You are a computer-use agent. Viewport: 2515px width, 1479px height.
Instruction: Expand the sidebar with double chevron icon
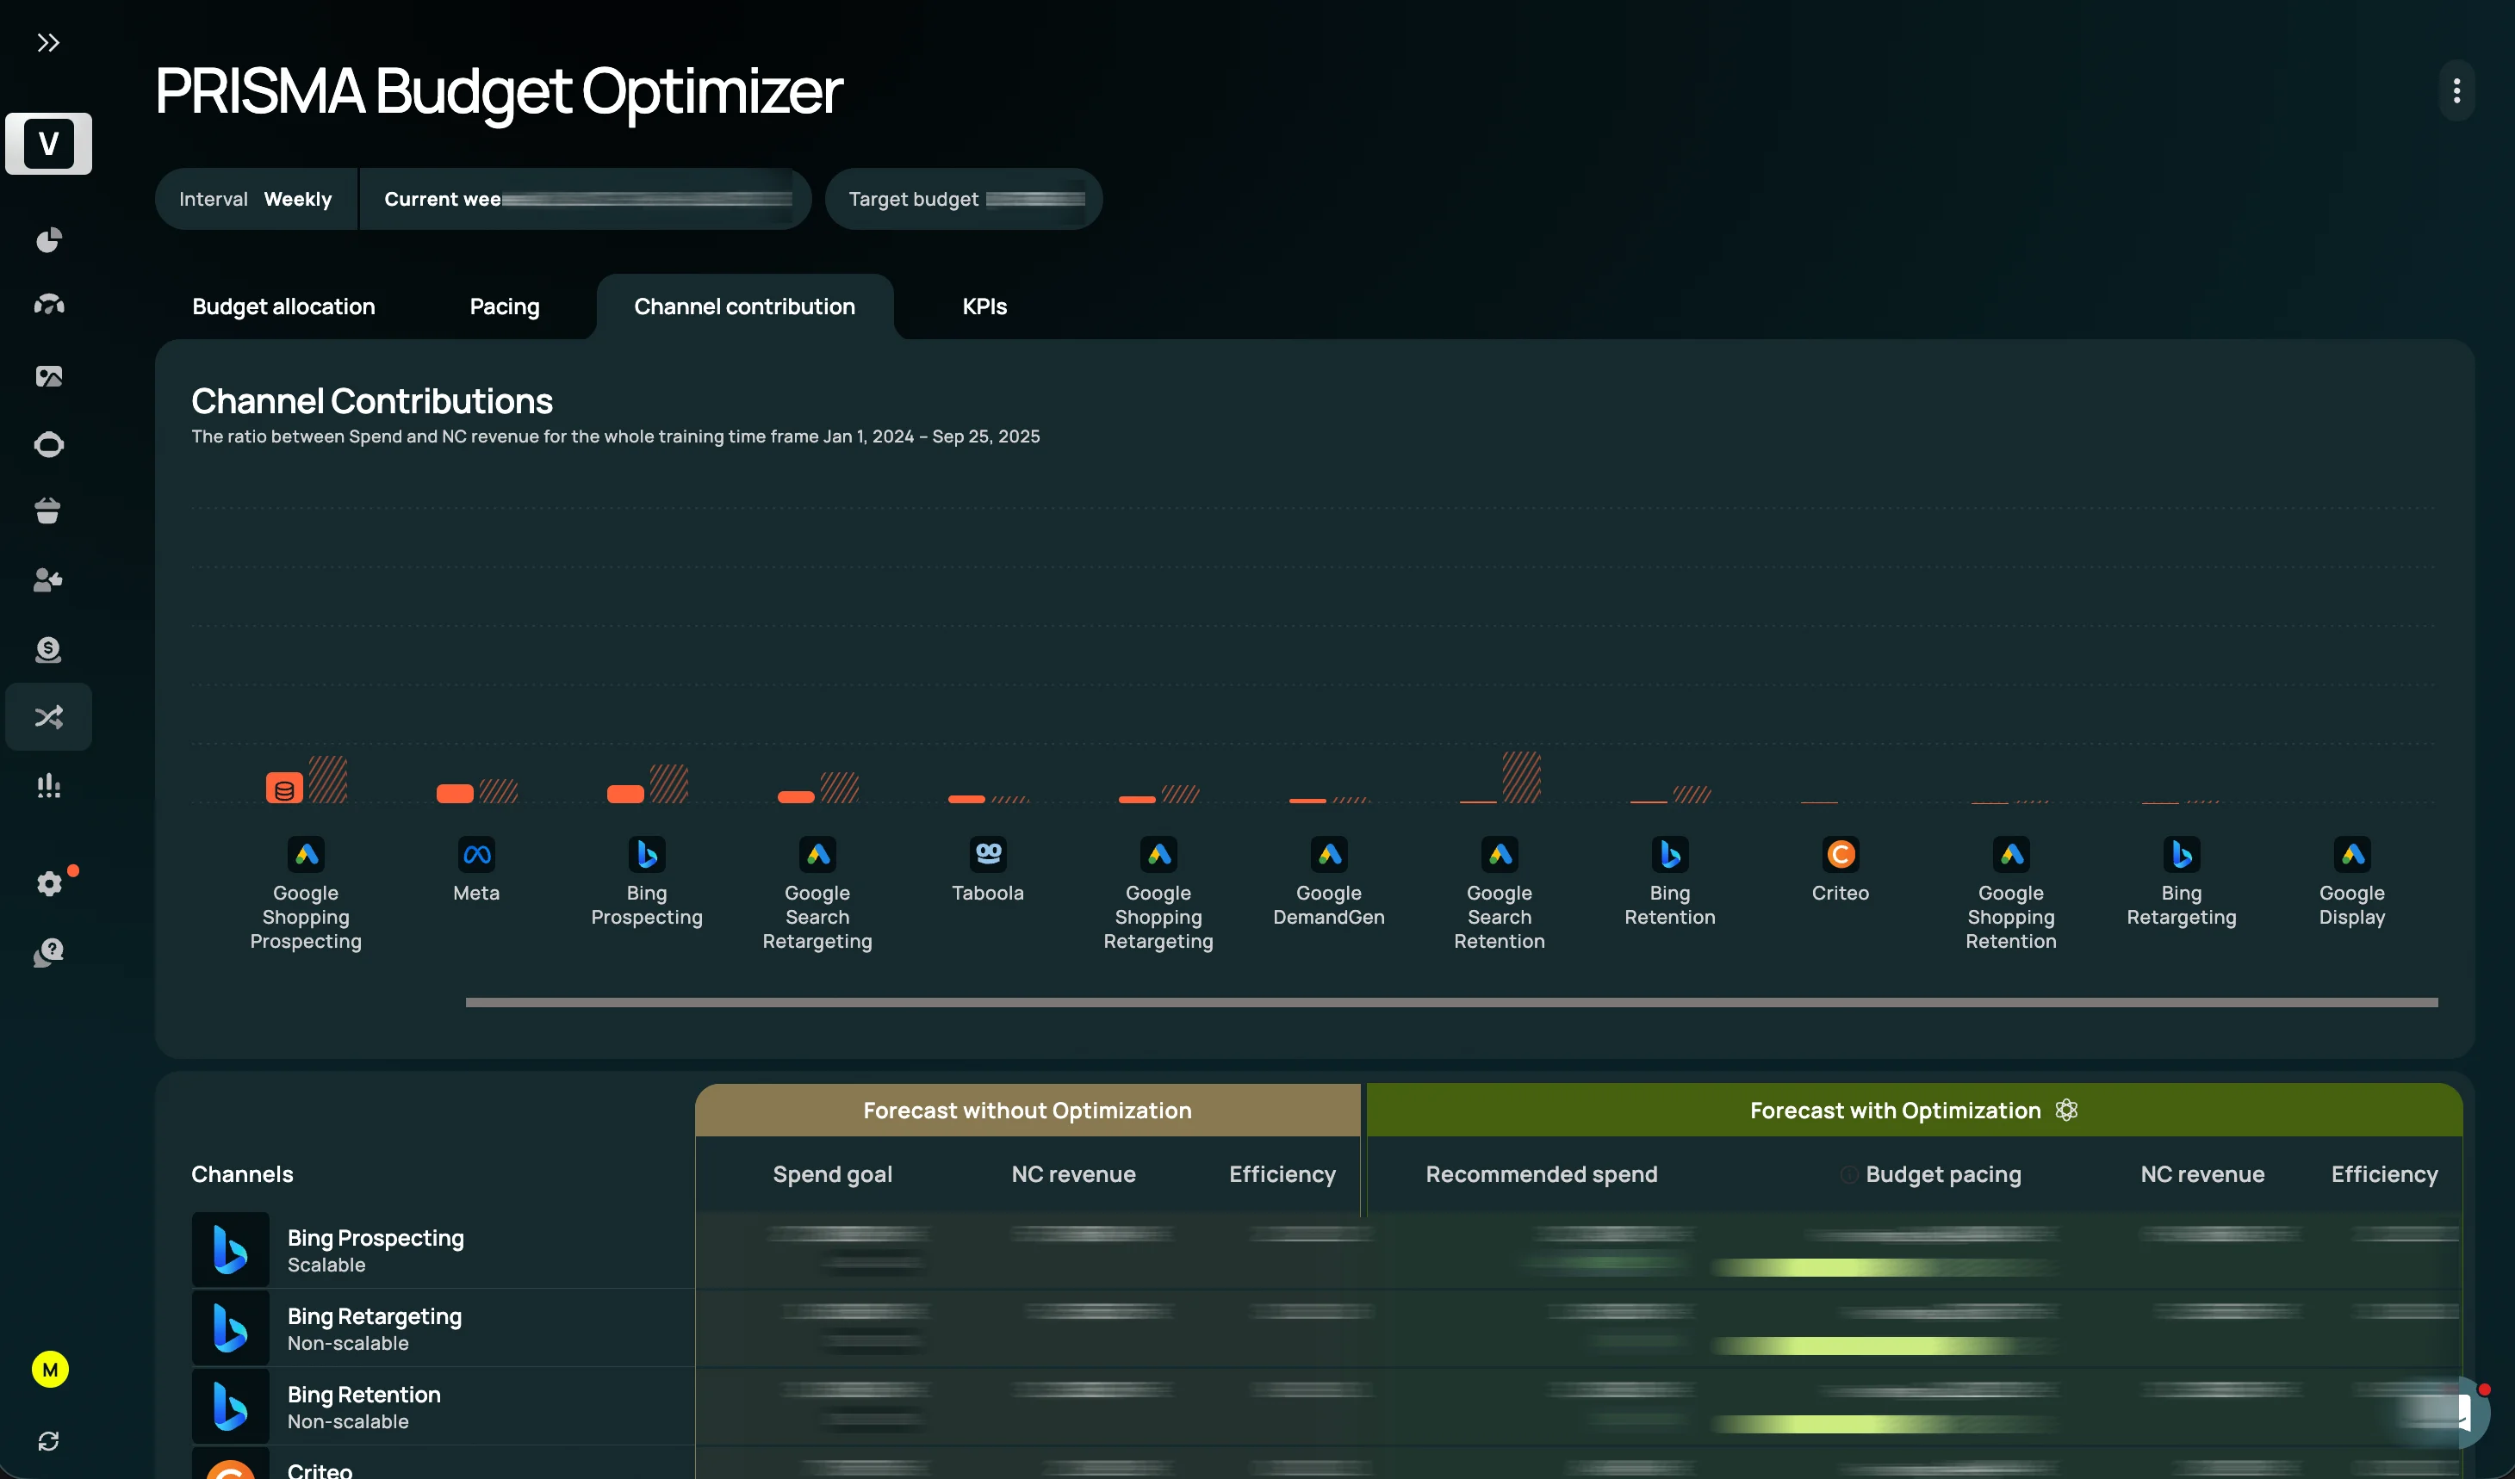[48, 43]
